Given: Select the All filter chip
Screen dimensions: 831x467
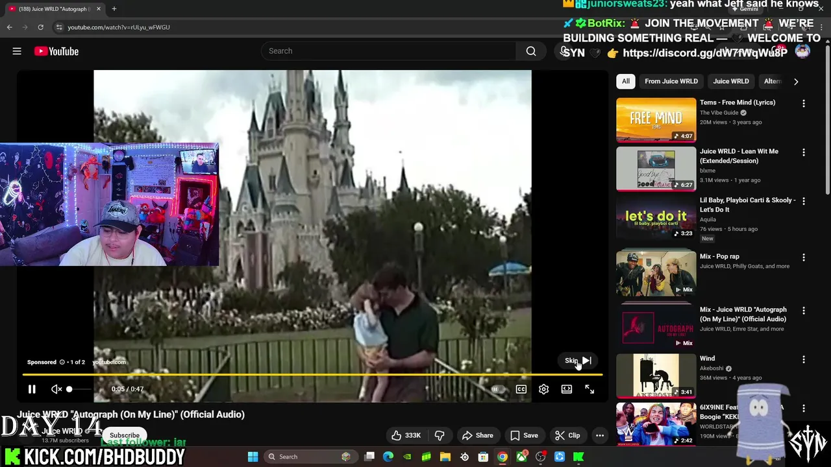Looking at the screenshot, I should click(x=626, y=81).
